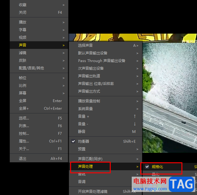Click 音量 - to lower volume

click(106, 124)
